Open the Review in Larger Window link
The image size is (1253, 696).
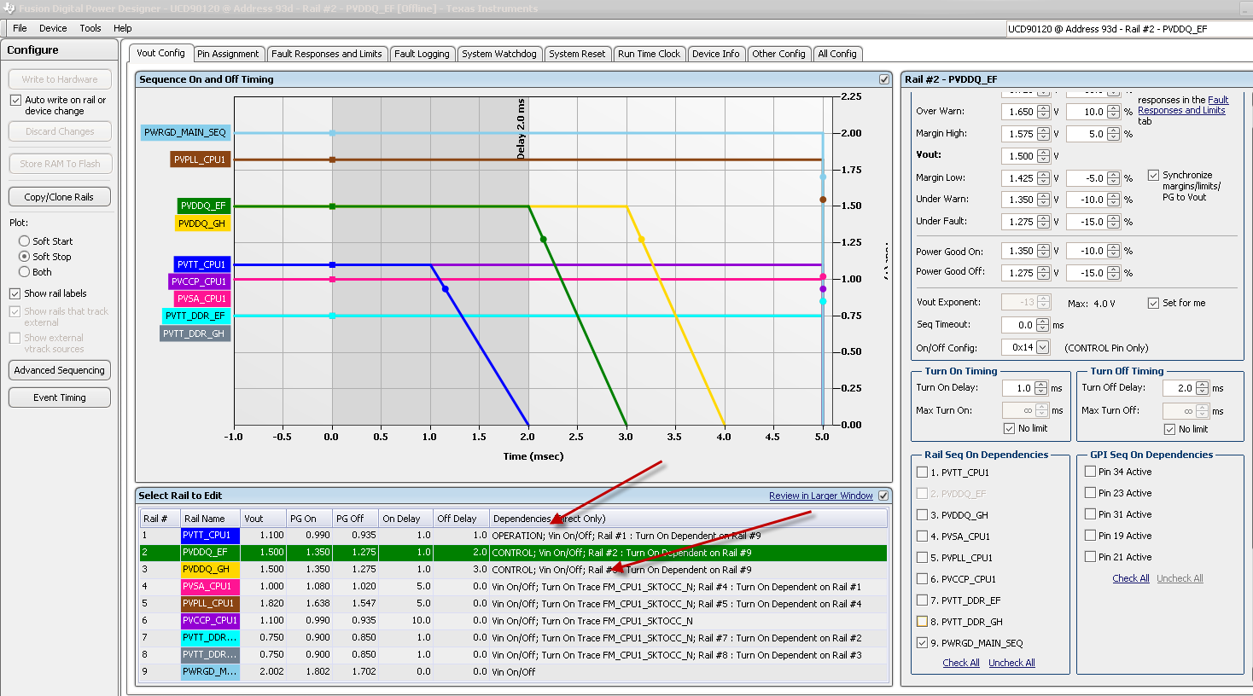tap(821, 496)
